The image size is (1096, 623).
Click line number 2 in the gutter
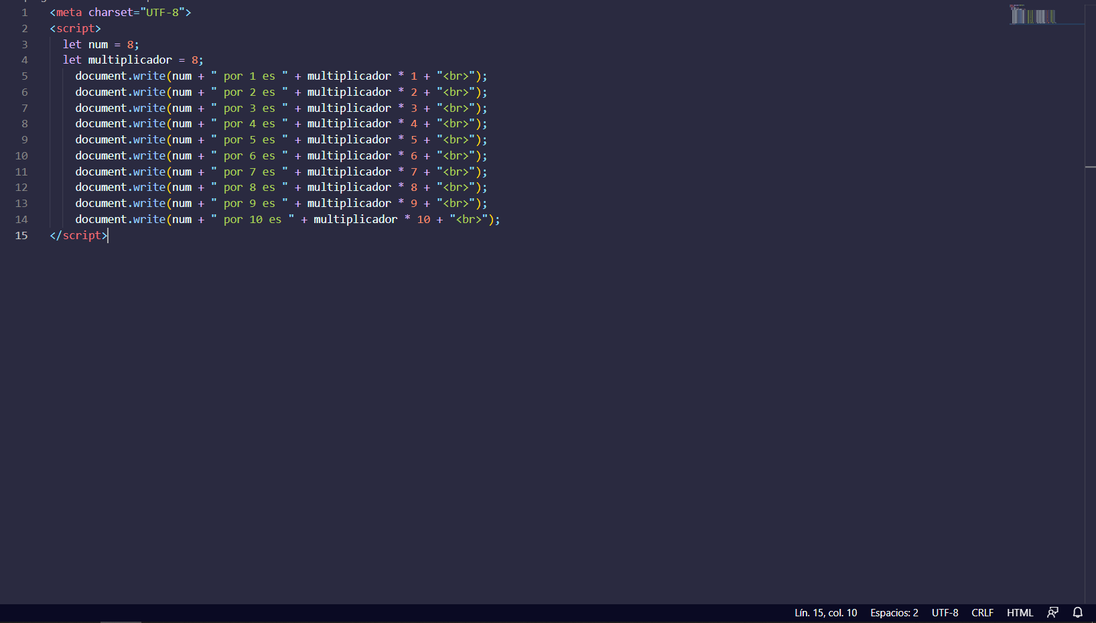point(25,28)
